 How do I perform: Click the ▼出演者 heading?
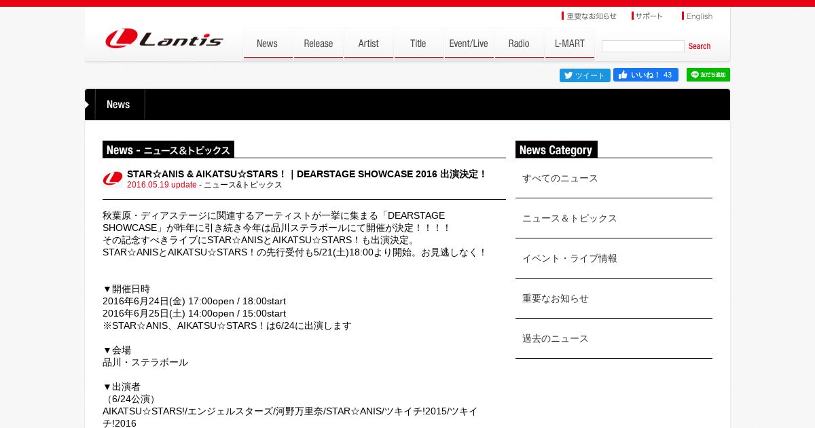coord(122,387)
